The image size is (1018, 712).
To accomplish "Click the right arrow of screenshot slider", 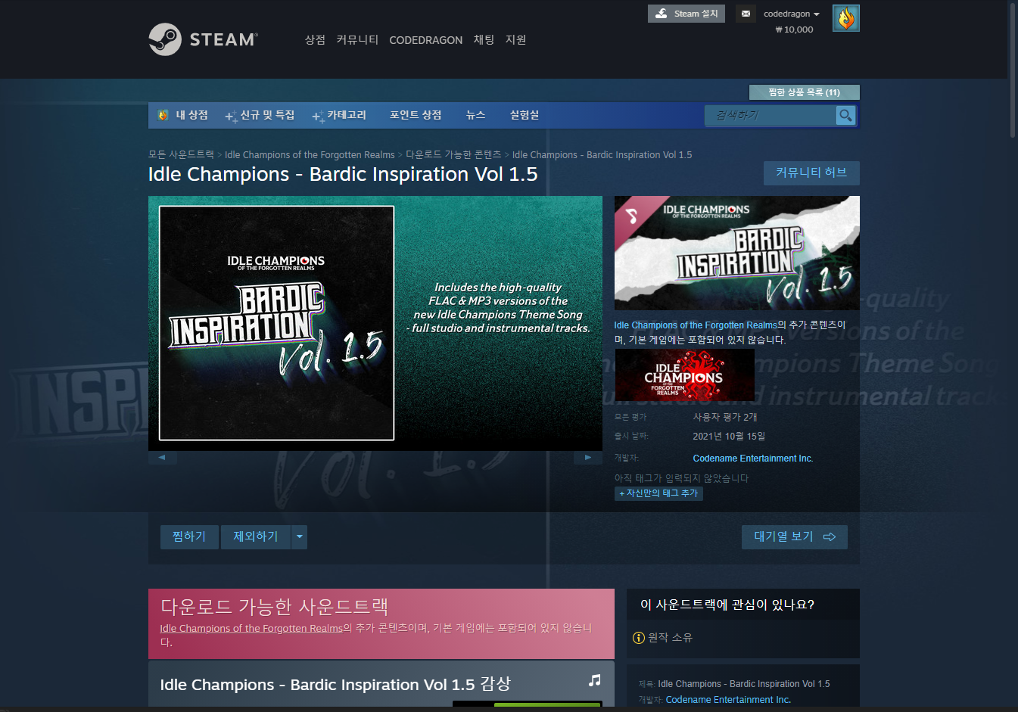I will 588,457.
